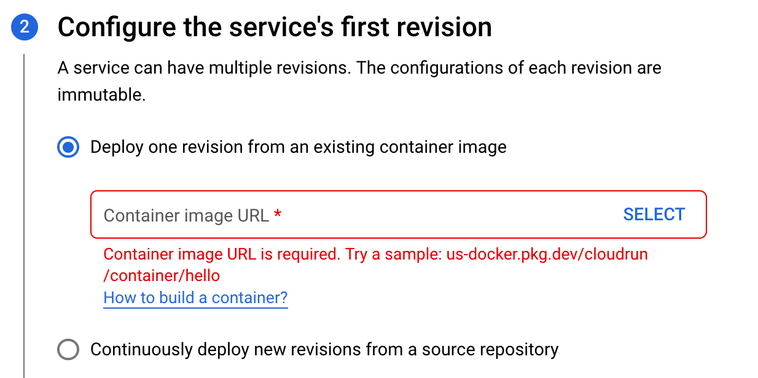Click the vertical step connector line
The image size is (758, 378).
(x=24, y=215)
